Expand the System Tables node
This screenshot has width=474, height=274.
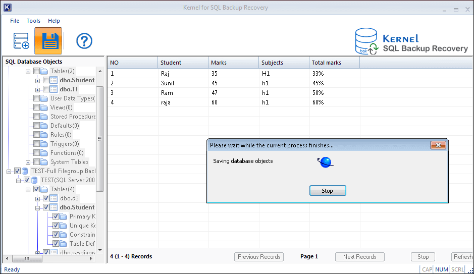click(28, 162)
